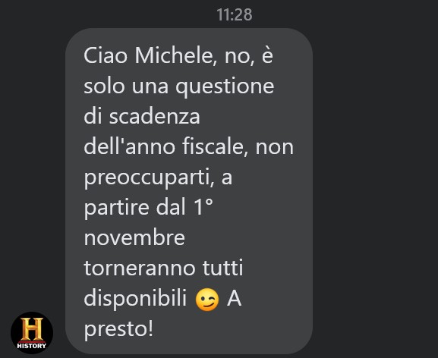438x358 pixels.
Task: Click the word 'partire' in the message
Action: coord(116,208)
